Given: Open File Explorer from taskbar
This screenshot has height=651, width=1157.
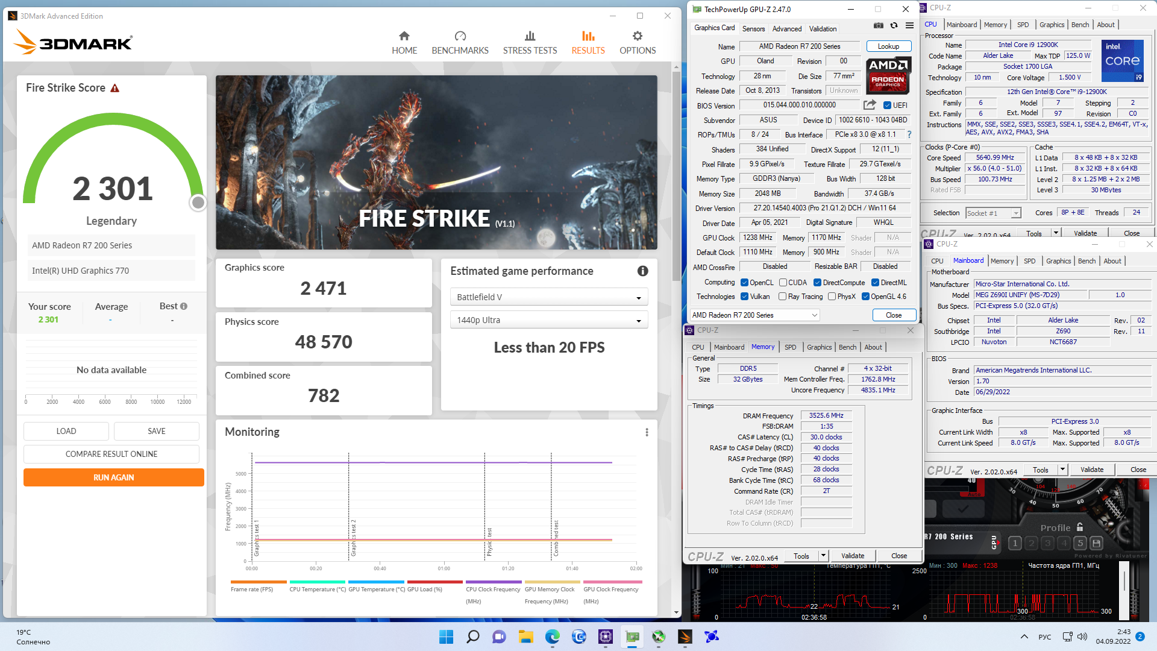Looking at the screenshot, I should click(x=526, y=637).
